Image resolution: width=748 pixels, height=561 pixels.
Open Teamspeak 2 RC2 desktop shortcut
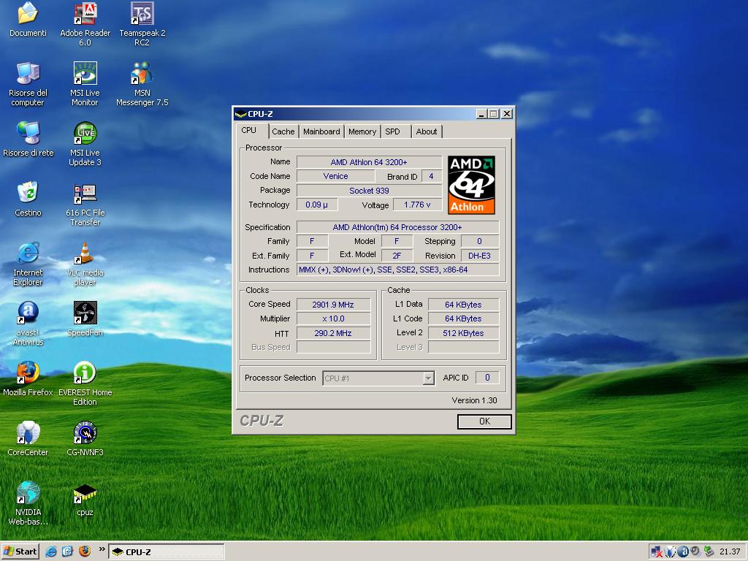[x=142, y=24]
